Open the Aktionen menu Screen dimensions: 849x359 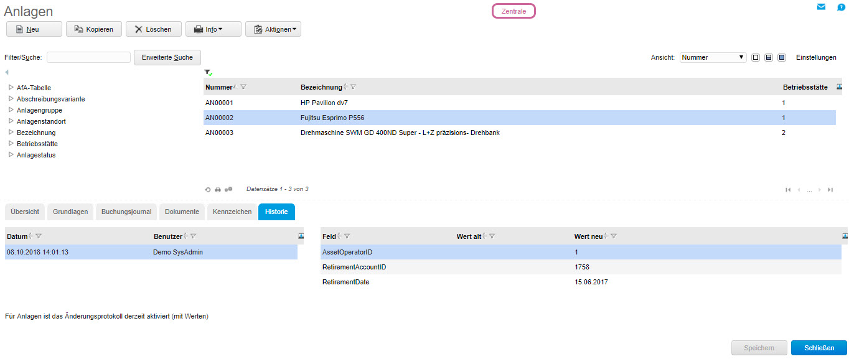(x=273, y=28)
